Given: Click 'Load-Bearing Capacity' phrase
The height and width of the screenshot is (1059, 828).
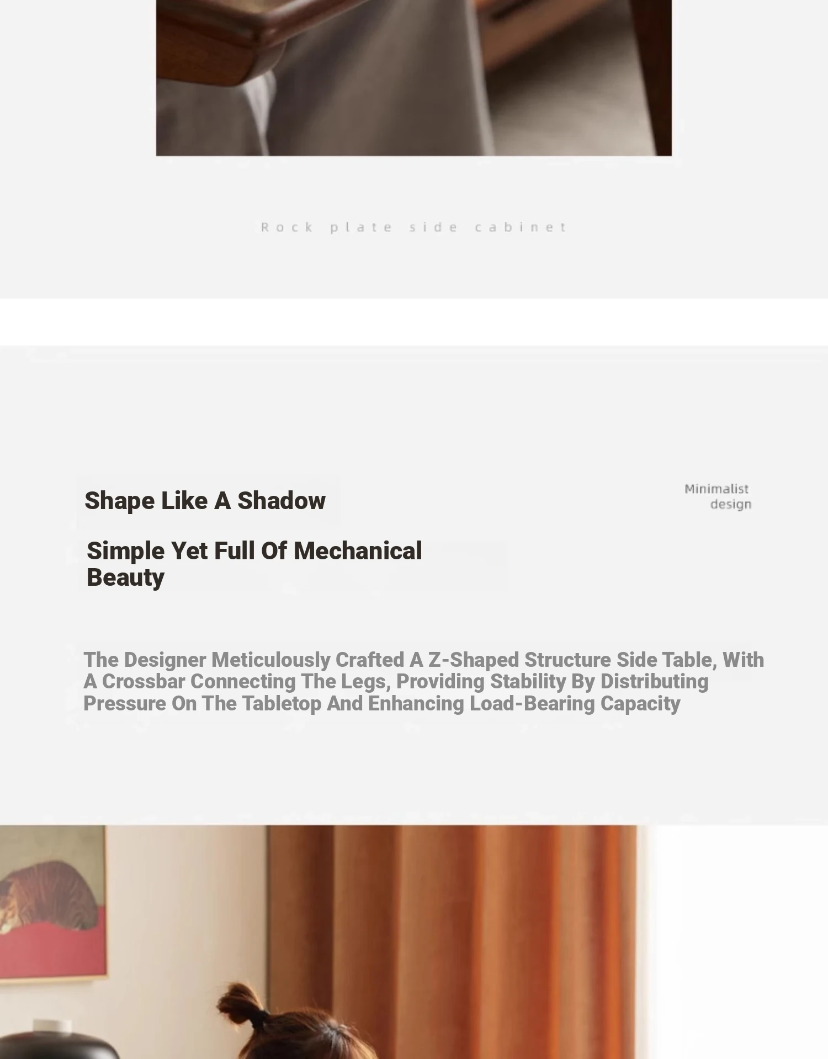Looking at the screenshot, I should pos(575,704).
